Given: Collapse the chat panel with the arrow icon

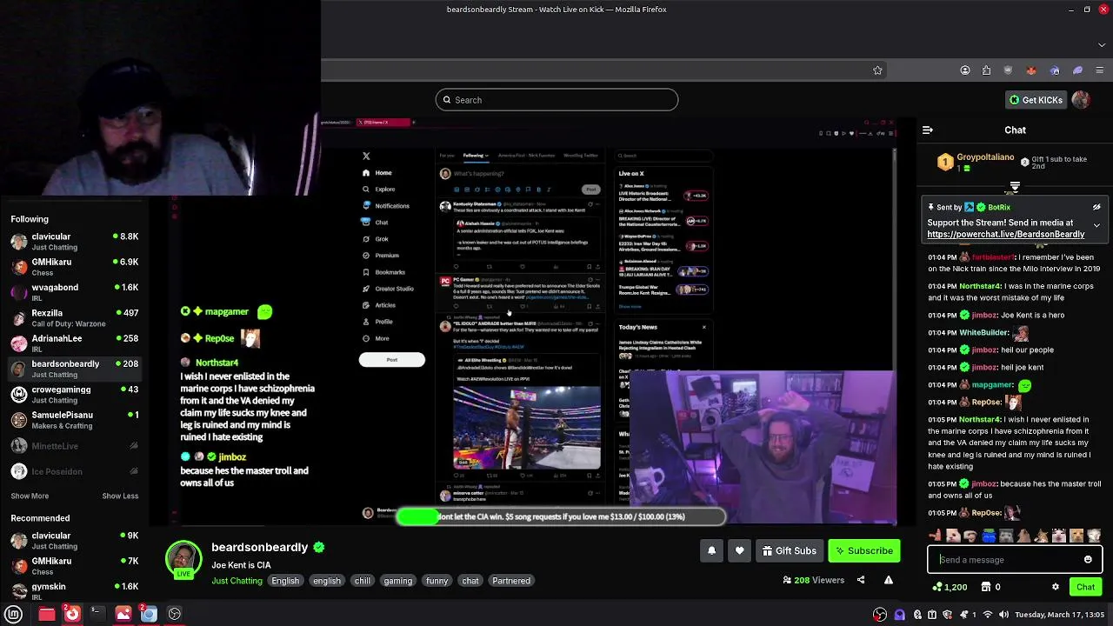Looking at the screenshot, I should click(x=928, y=130).
